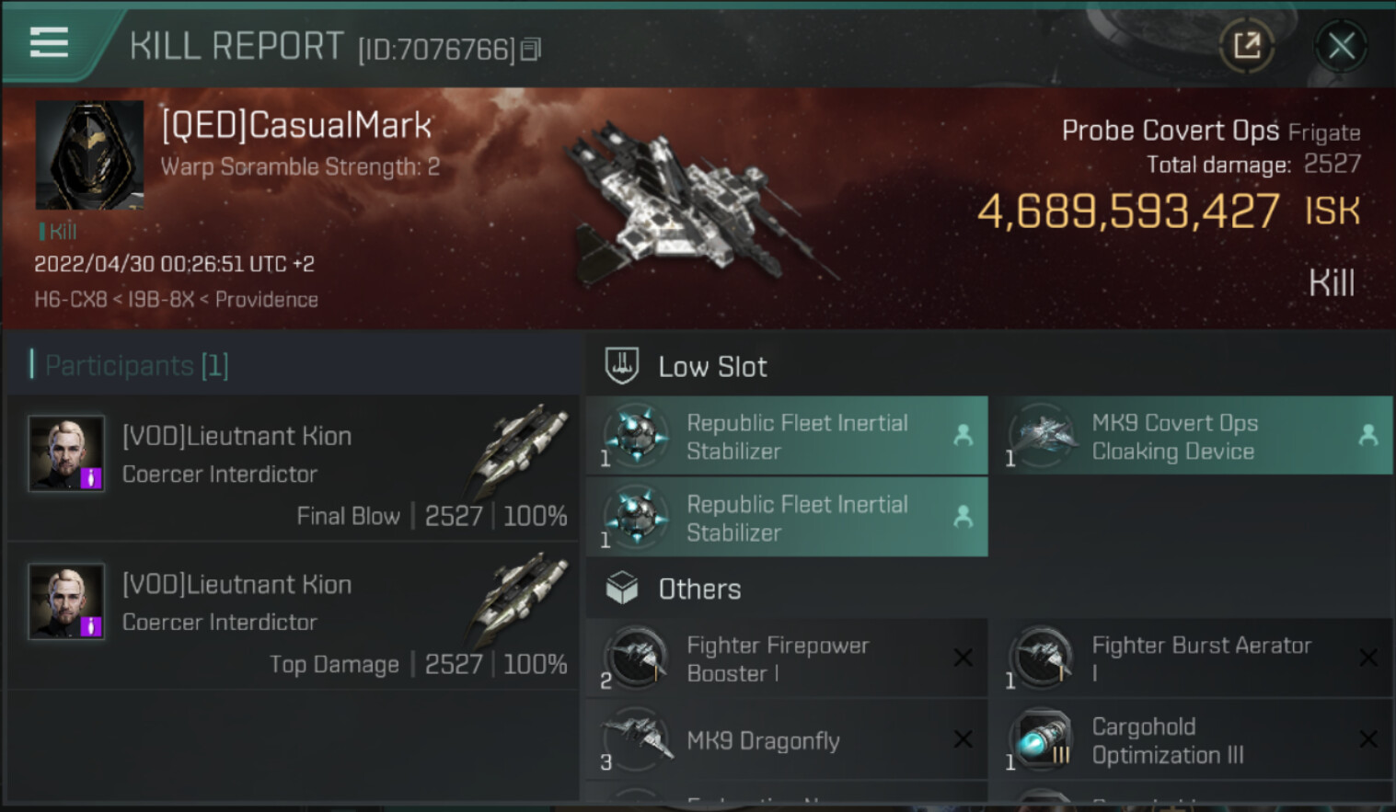1396x812 pixels.
Task: Open the Participants tab
Action: [129, 366]
